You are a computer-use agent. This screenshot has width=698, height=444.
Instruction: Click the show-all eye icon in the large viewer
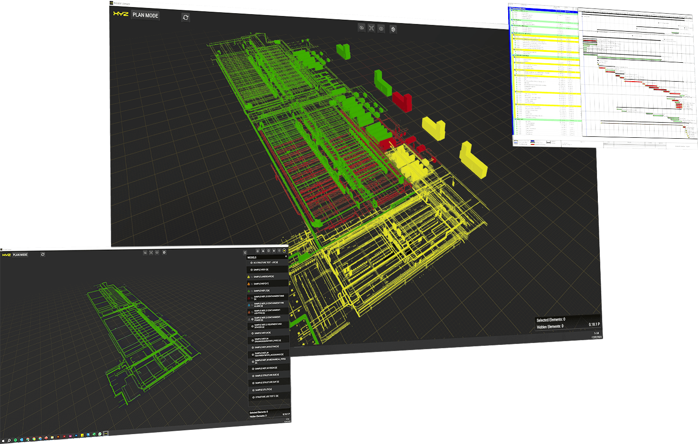[x=382, y=29]
